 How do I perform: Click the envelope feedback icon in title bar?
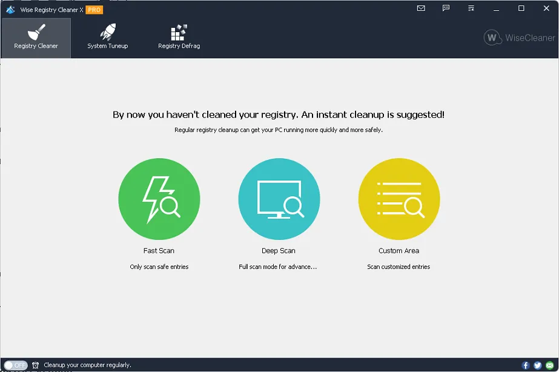422,8
